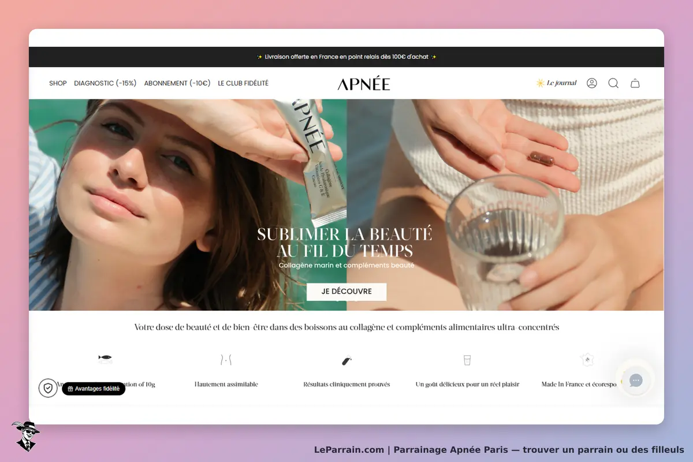Click the icon above Résultats cliniquement prouvés

346,361
